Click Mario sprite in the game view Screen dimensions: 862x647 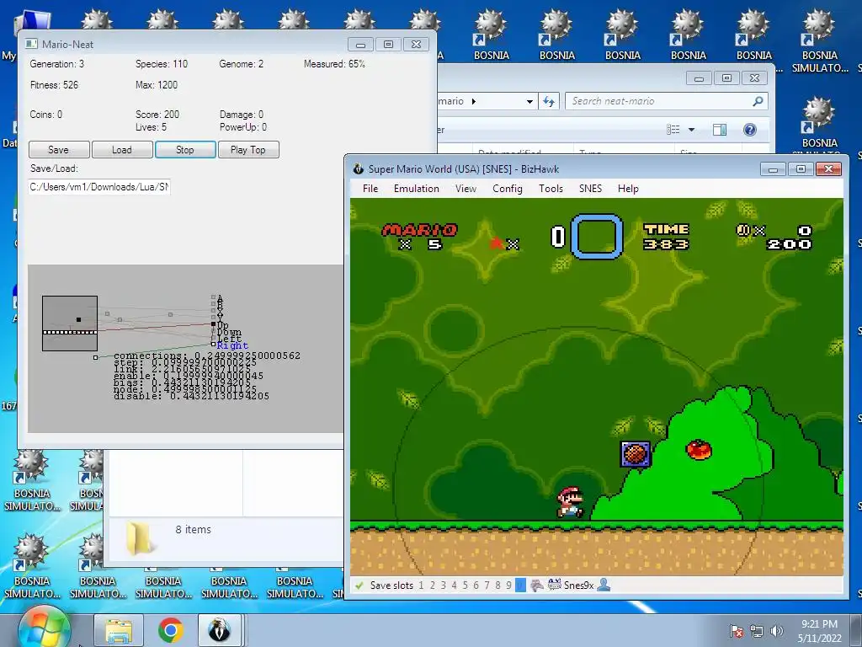(x=570, y=502)
